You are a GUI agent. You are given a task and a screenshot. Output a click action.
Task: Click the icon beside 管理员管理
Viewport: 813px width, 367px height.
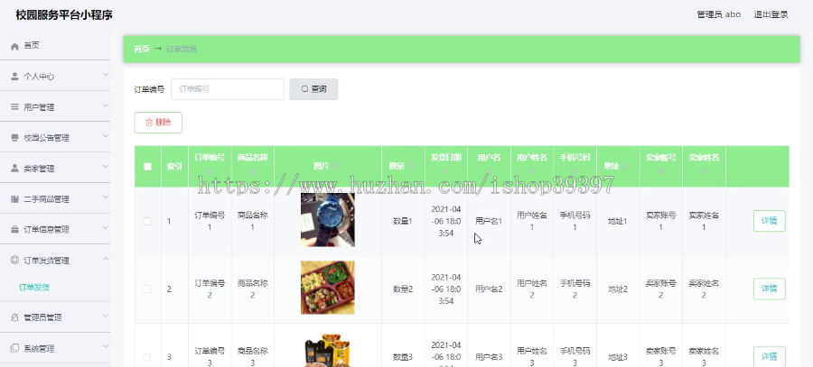pyautogui.click(x=14, y=317)
